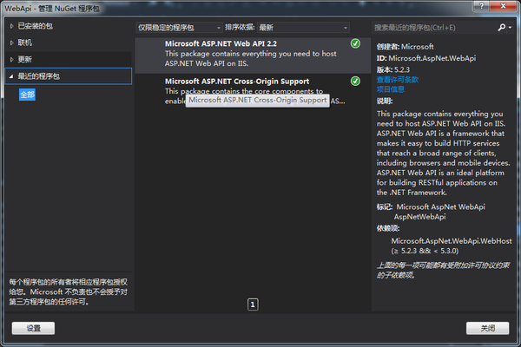Click the 联机 label
Image resolution: width=521 pixels, height=347 pixels.
(x=25, y=43)
